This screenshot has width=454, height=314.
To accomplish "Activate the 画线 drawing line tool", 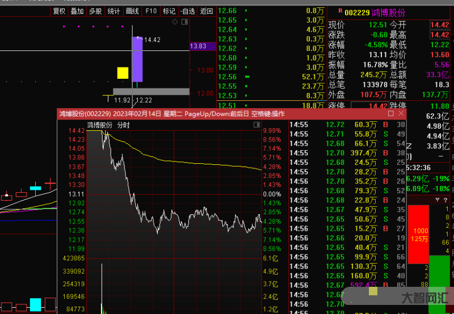I will [x=132, y=11].
